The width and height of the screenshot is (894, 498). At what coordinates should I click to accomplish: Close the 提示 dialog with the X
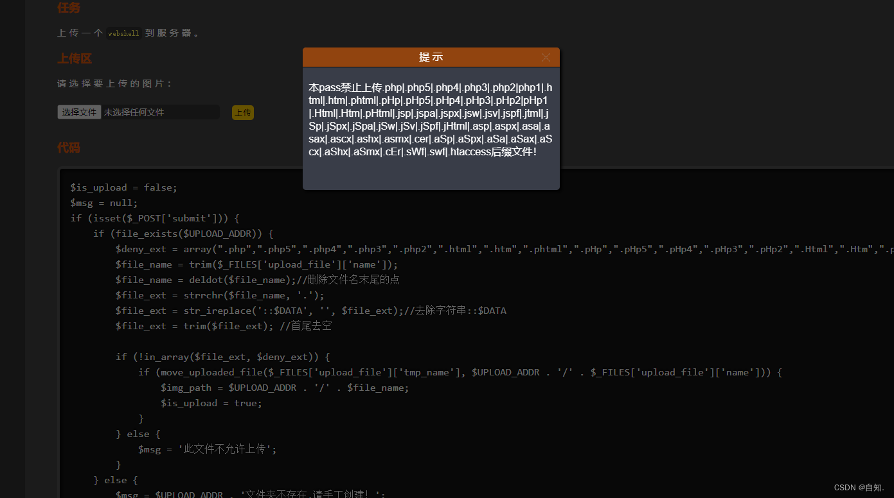point(546,57)
